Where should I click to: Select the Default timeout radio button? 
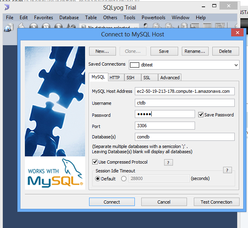pyautogui.click(x=98, y=179)
